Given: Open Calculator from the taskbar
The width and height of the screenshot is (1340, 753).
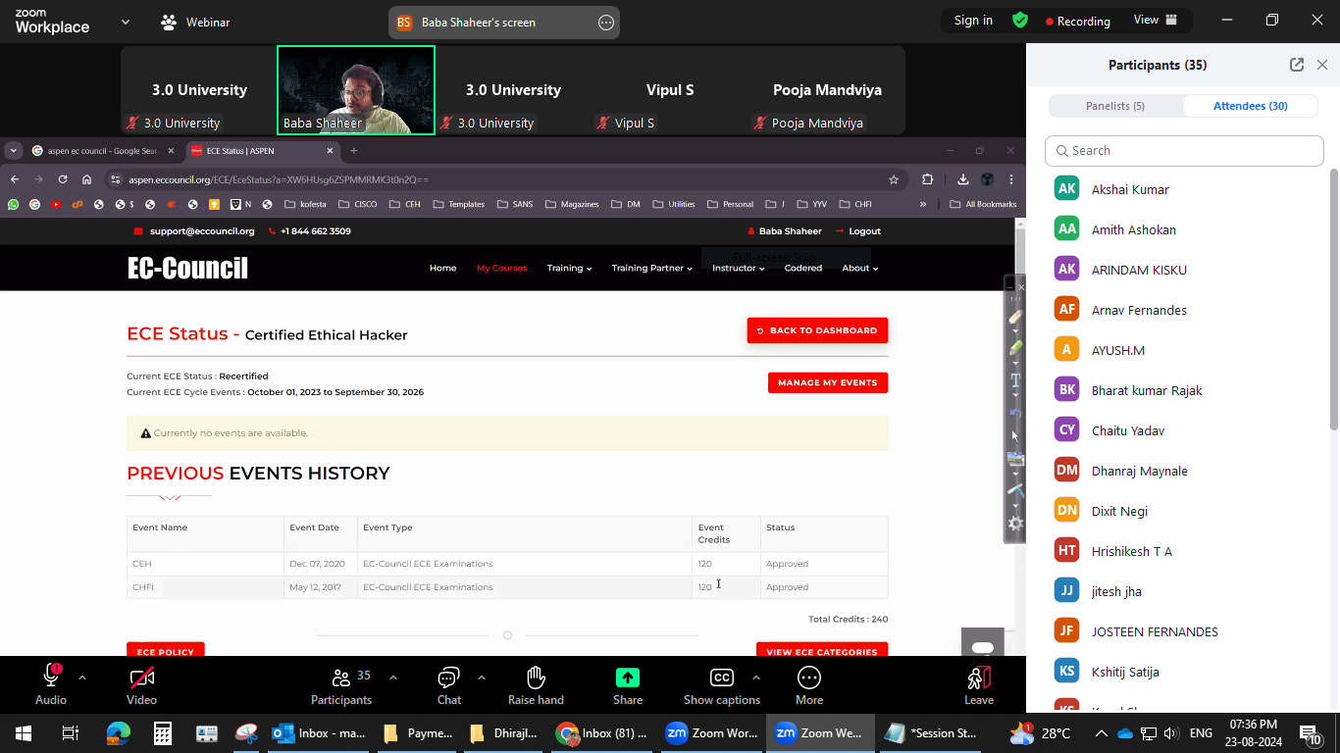Looking at the screenshot, I should (x=163, y=732).
